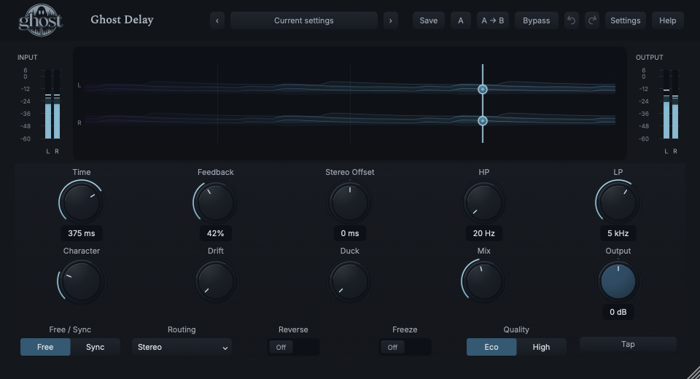Click the input level meter
The width and height of the screenshot is (700, 379).
52,104
